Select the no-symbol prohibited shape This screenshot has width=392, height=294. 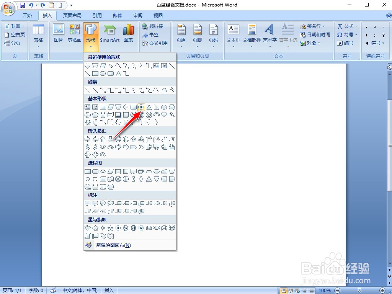(x=149, y=115)
